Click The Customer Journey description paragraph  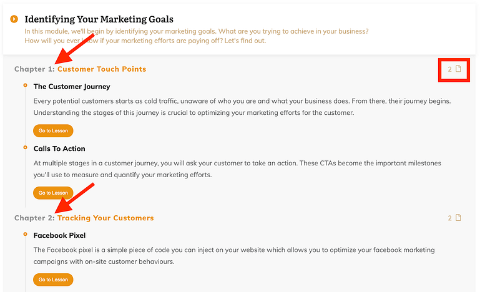tap(242, 107)
